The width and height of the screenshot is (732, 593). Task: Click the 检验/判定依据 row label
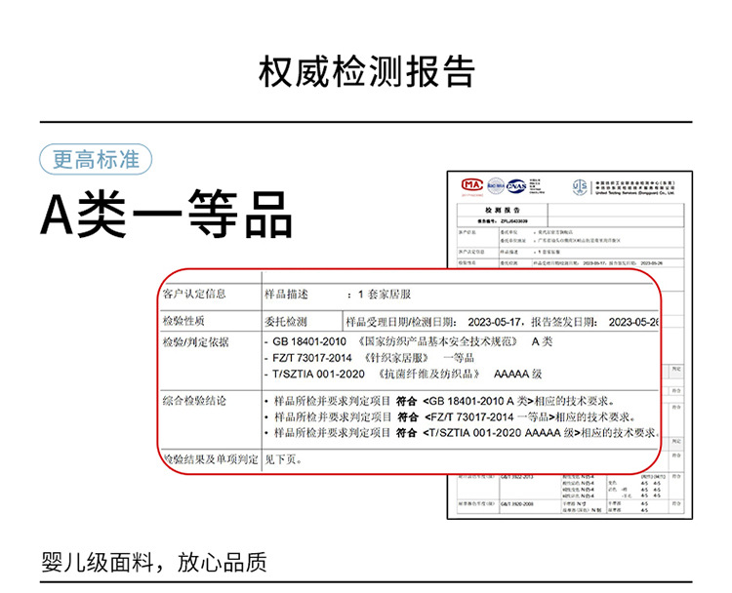point(195,342)
